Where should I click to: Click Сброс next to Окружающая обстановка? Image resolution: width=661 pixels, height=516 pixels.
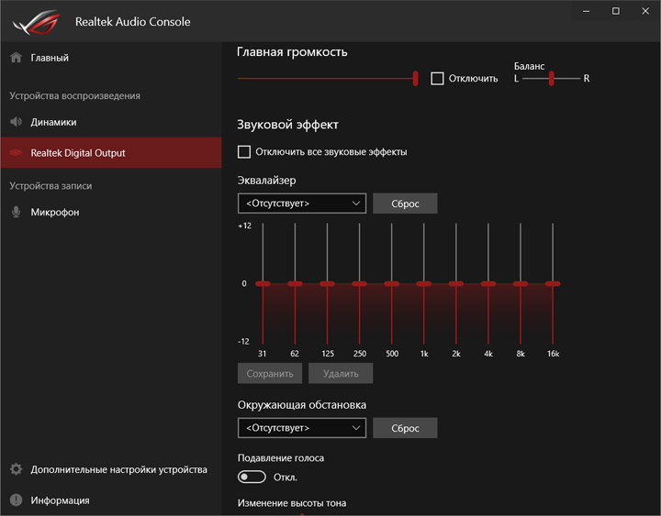pyautogui.click(x=405, y=428)
